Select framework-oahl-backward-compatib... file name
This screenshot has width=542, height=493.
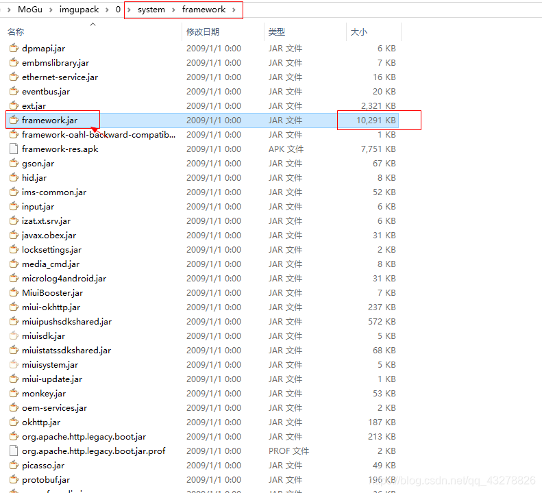click(x=99, y=134)
